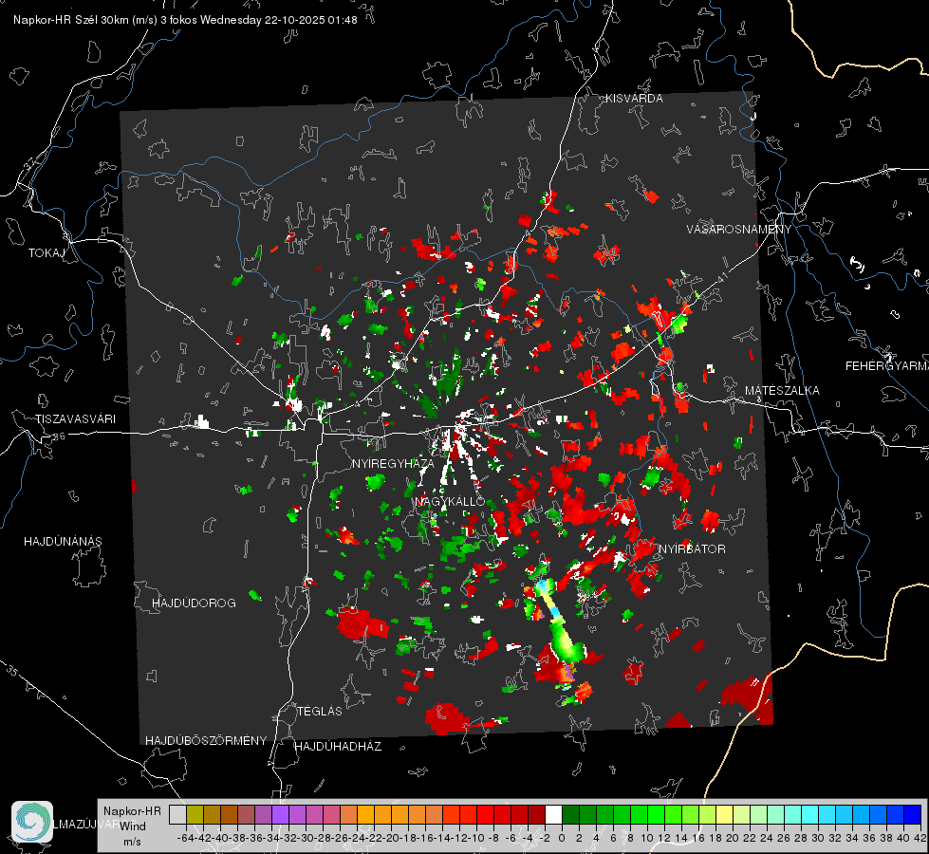Click the NYÍRBÁTOR town label

tap(692, 548)
